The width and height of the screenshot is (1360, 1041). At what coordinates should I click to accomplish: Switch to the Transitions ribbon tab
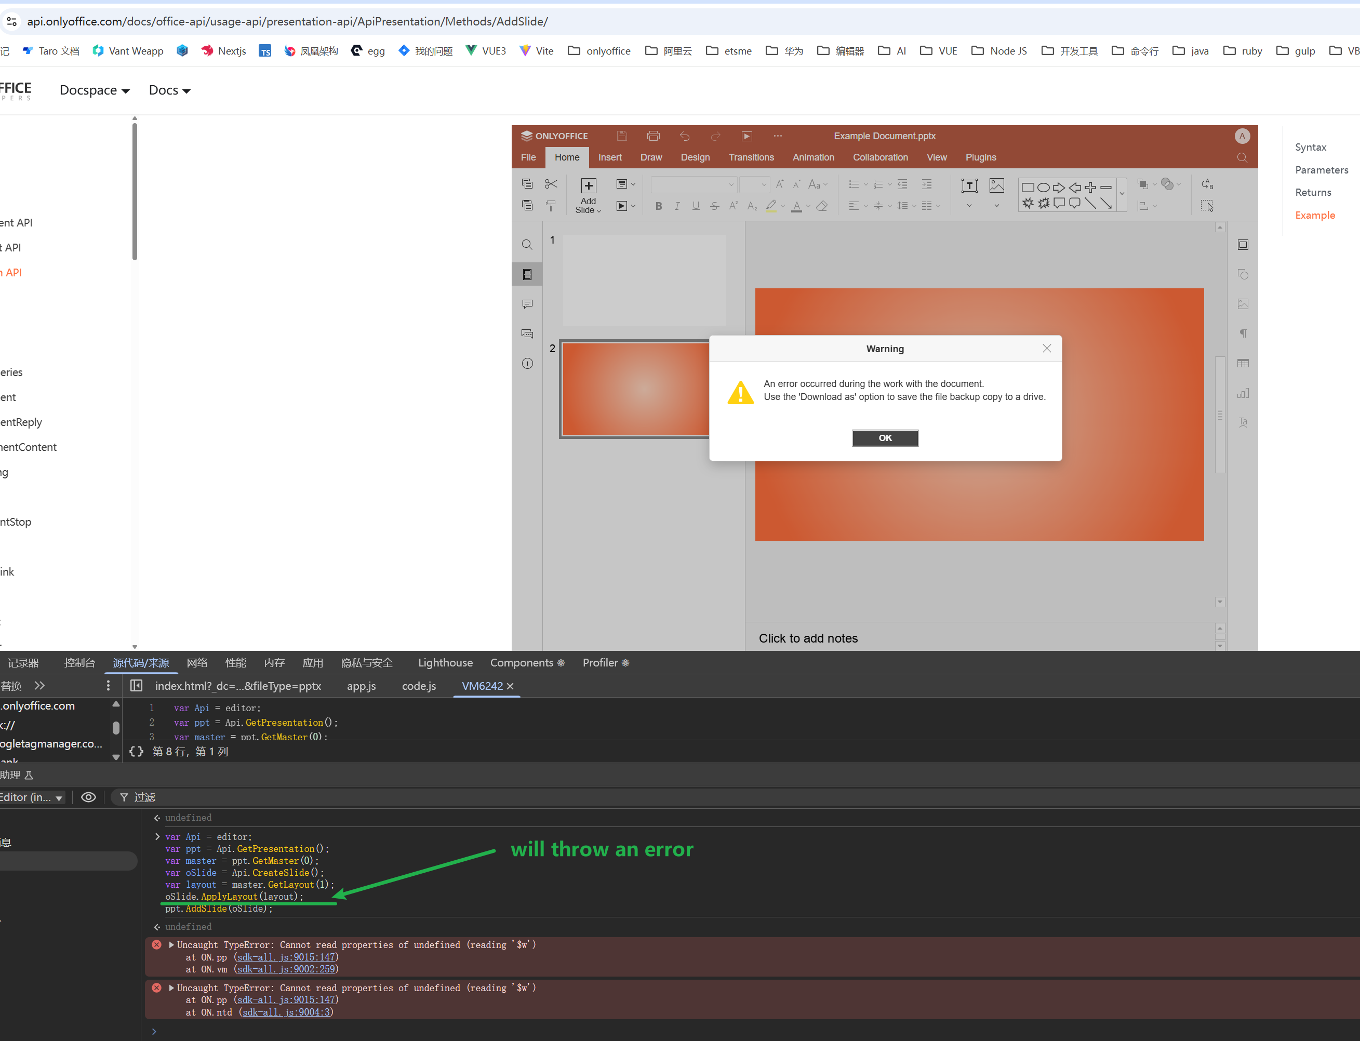coord(751,157)
